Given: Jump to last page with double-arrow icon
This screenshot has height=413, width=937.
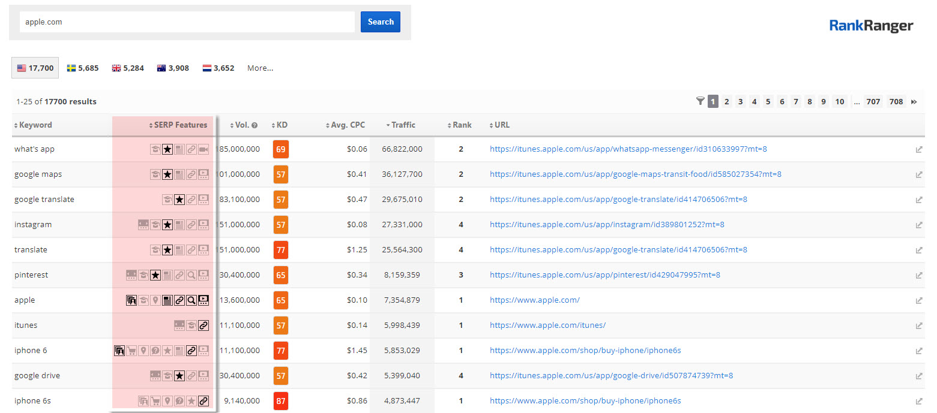Looking at the screenshot, I should point(914,102).
